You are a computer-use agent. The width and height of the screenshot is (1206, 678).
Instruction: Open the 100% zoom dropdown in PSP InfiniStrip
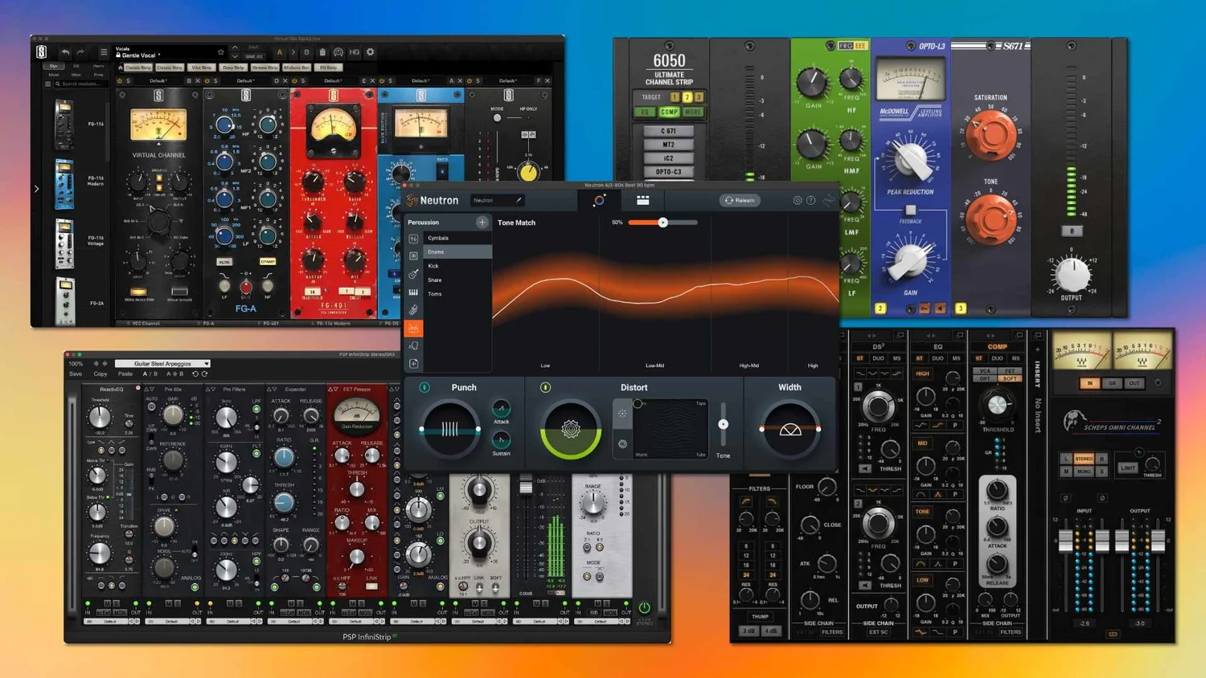tap(76, 363)
